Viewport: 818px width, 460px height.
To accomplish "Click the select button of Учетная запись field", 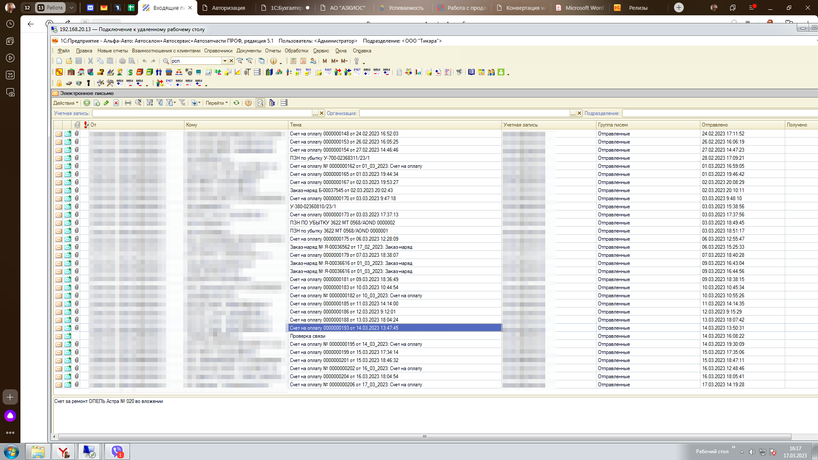I will [x=315, y=113].
